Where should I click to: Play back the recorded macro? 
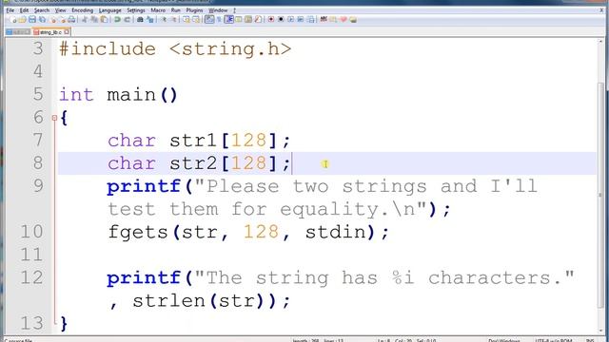[290, 19]
